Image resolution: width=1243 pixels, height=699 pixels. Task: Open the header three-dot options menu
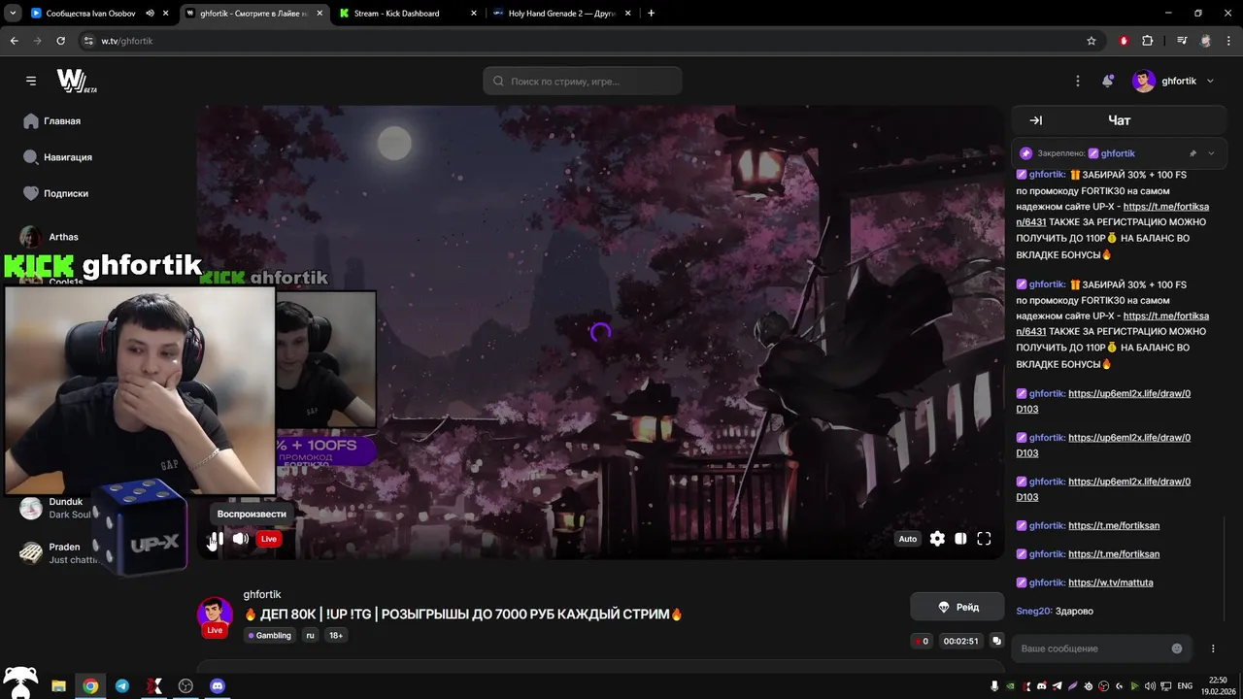1078,81
